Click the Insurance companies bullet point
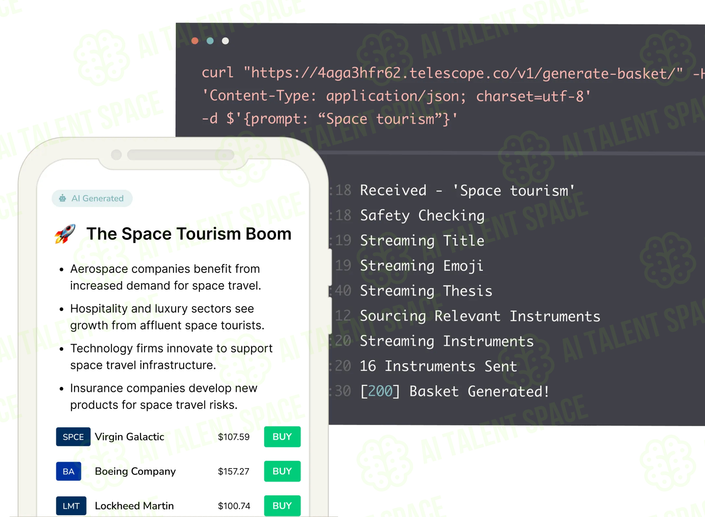The height and width of the screenshot is (517, 705). 164,396
